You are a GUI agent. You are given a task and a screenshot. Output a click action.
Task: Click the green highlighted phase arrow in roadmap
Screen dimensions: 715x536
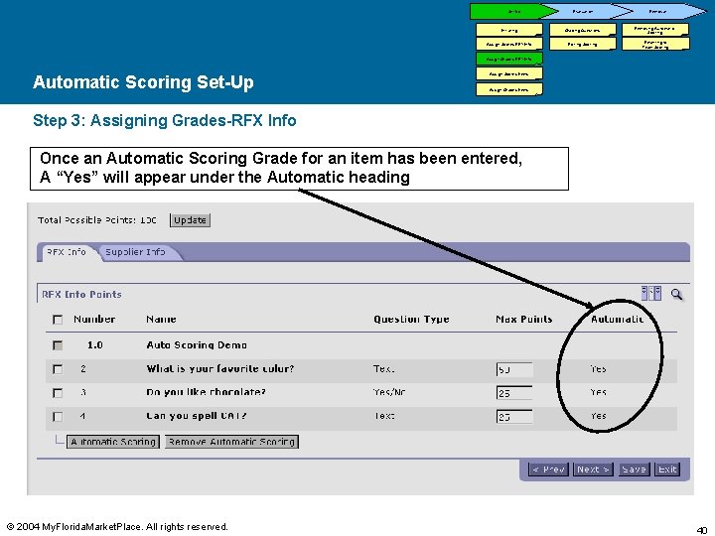(x=513, y=11)
